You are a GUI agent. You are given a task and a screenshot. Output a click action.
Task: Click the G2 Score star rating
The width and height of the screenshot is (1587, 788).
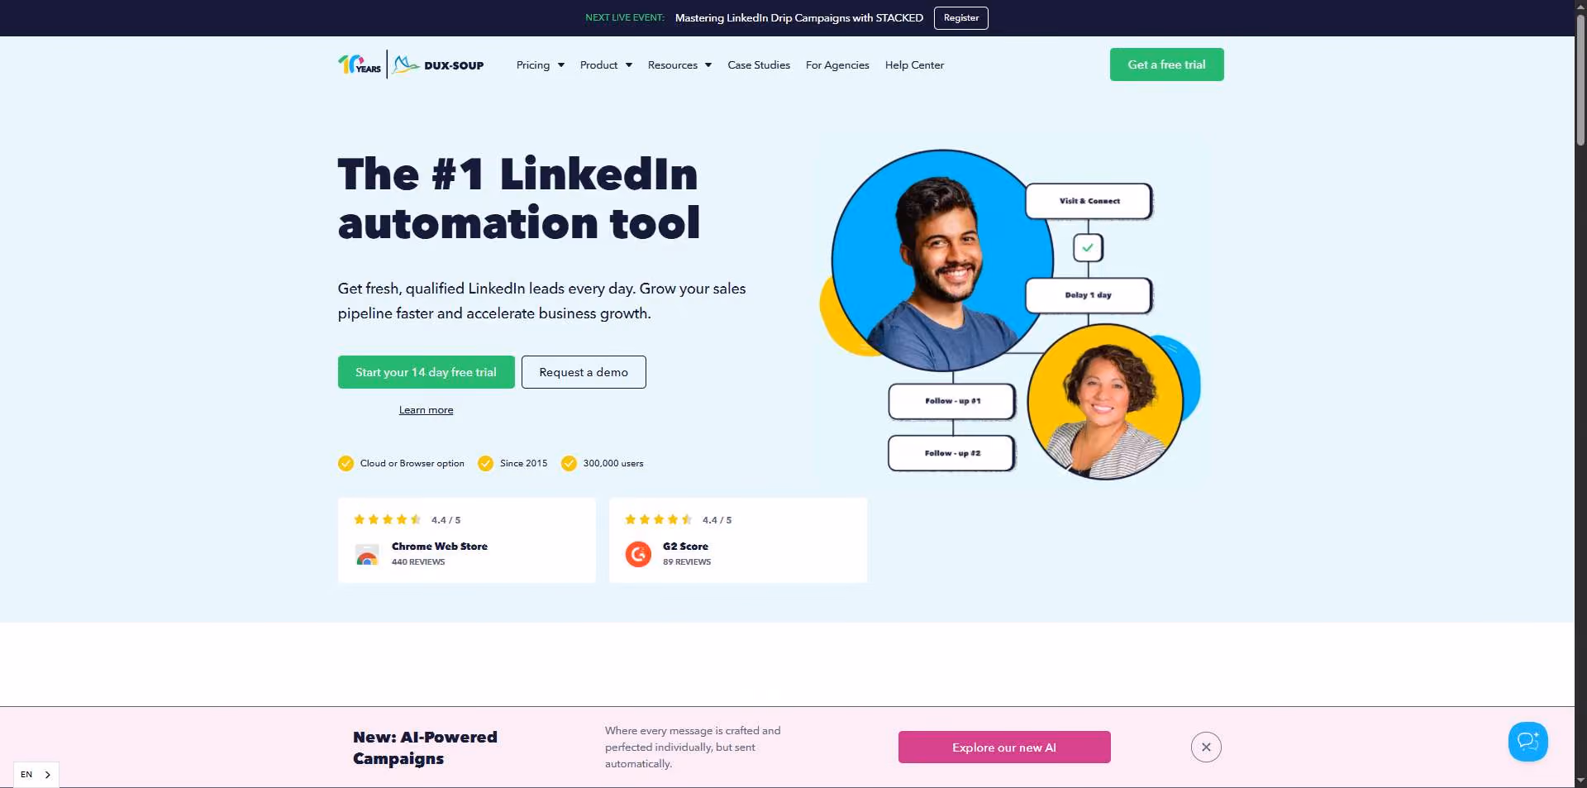(659, 519)
